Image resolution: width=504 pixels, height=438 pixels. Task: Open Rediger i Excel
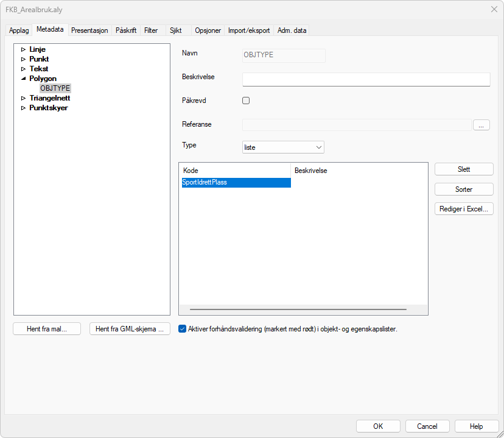tap(464, 209)
